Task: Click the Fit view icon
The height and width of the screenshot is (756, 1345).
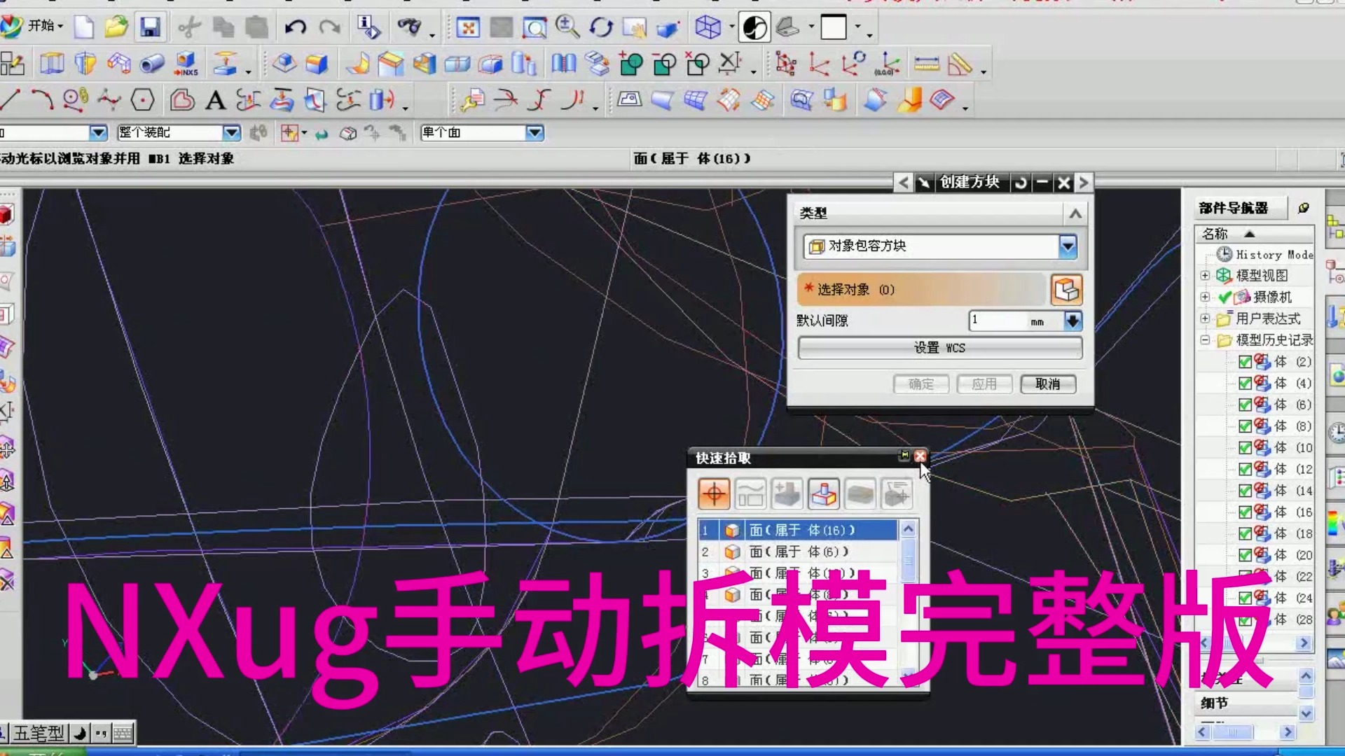Action: 468,27
